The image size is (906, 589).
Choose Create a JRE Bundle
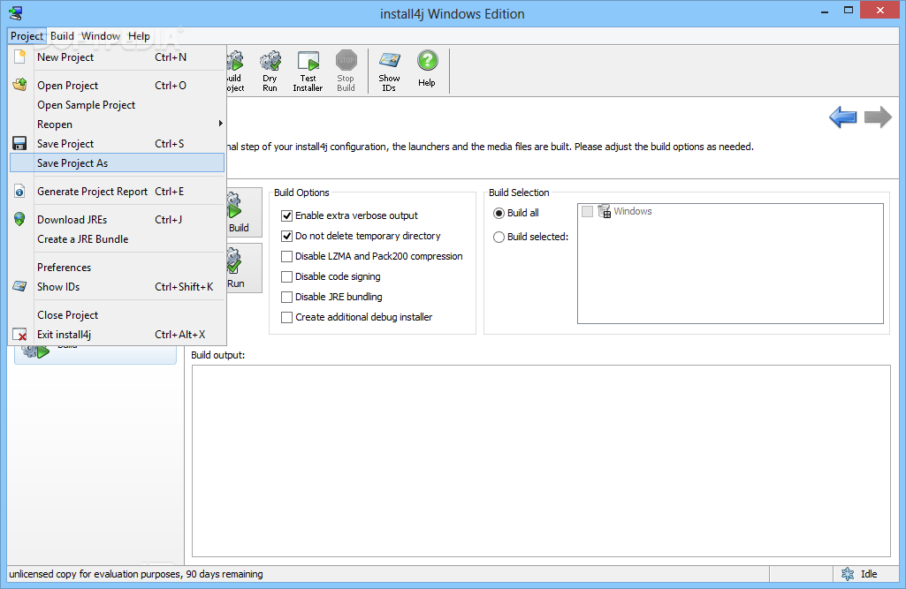(x=118, y=239)
